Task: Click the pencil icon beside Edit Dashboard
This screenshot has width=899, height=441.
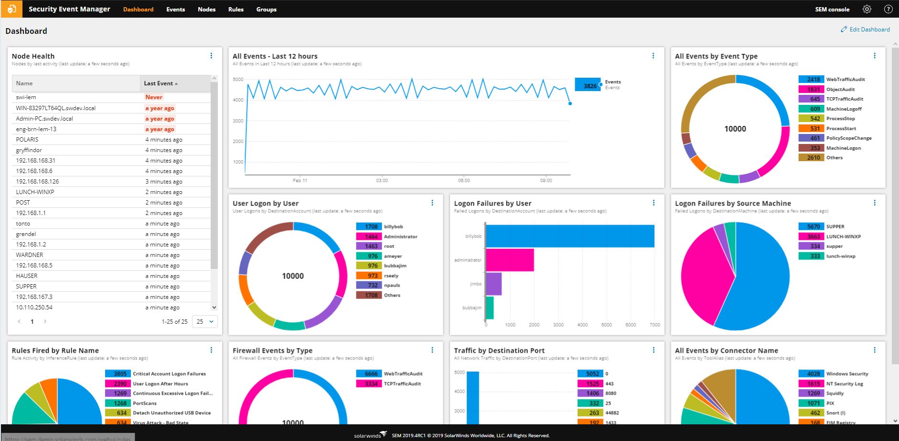Action: pos(844,30)
